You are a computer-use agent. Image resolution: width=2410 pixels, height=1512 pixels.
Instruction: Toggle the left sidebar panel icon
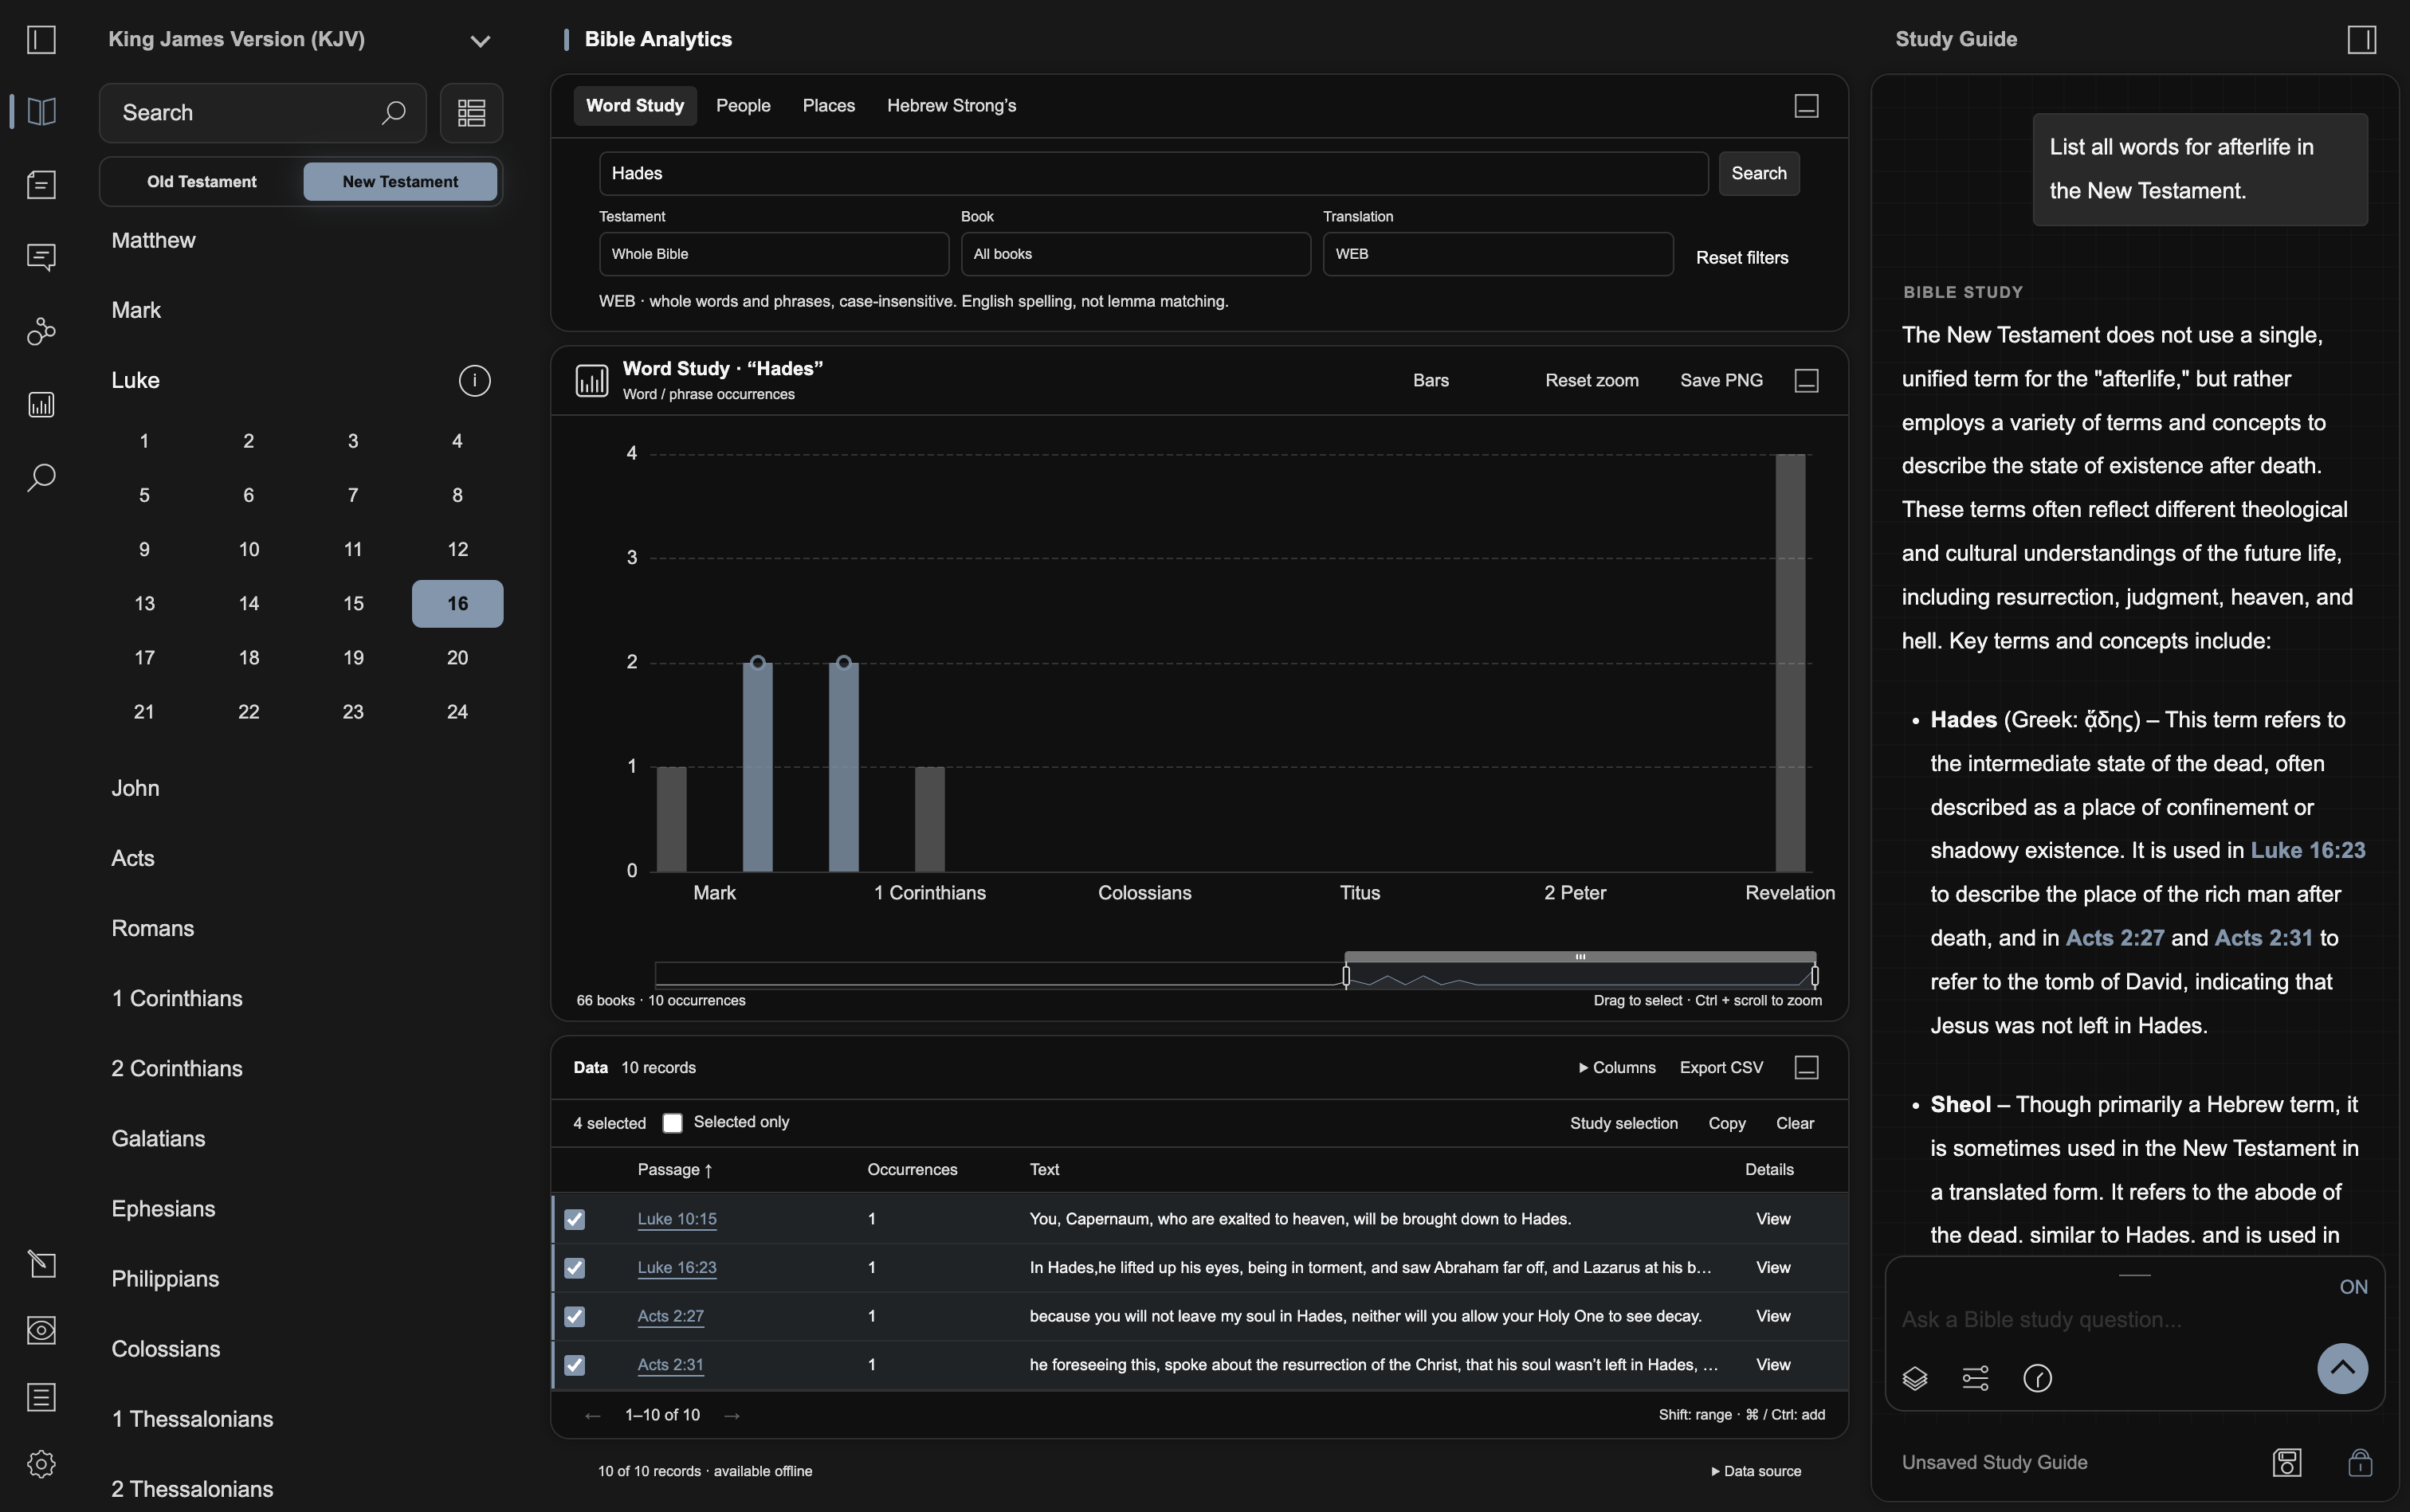41,39
